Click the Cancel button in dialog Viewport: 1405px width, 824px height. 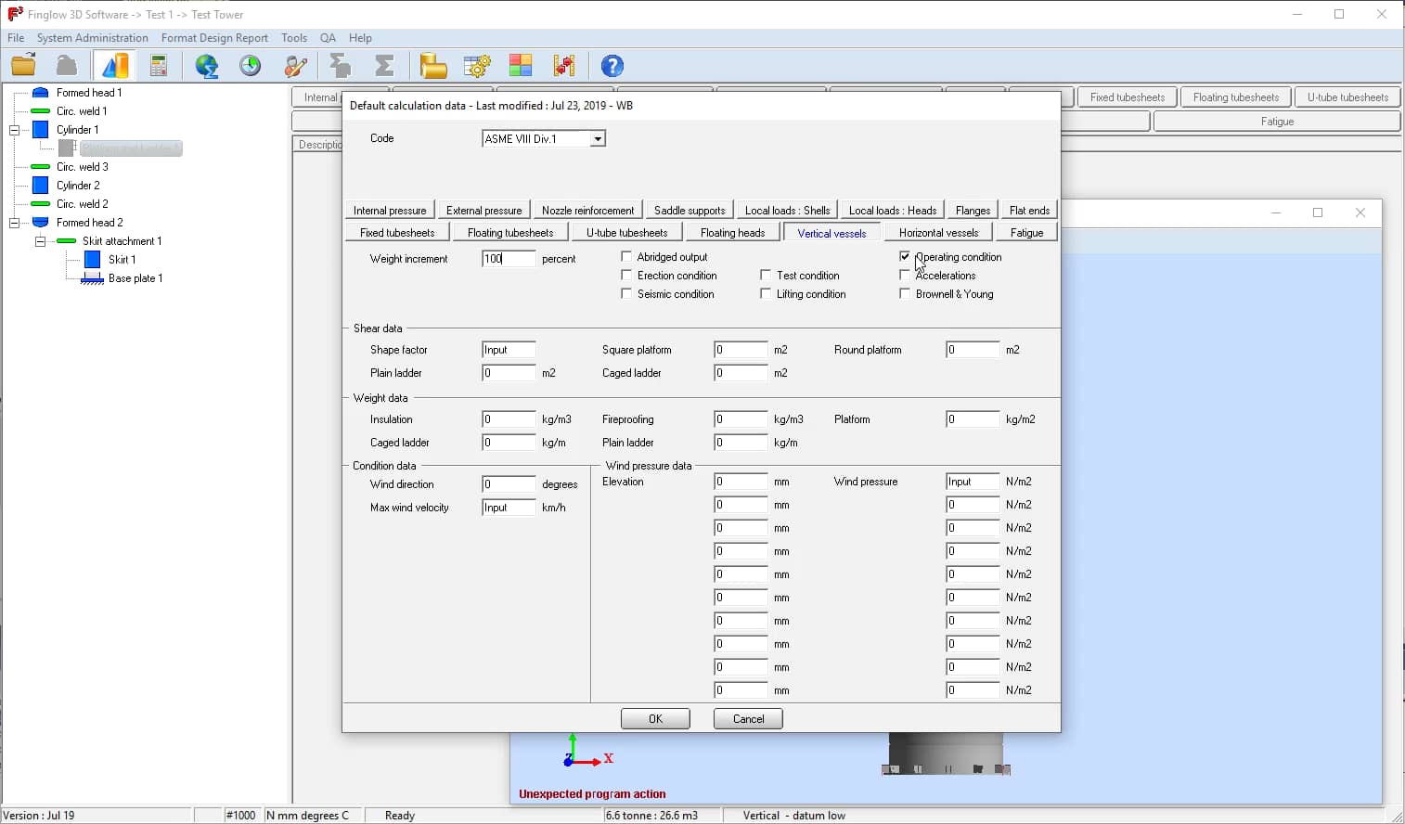pyautogui.click(x=748, y=719)
